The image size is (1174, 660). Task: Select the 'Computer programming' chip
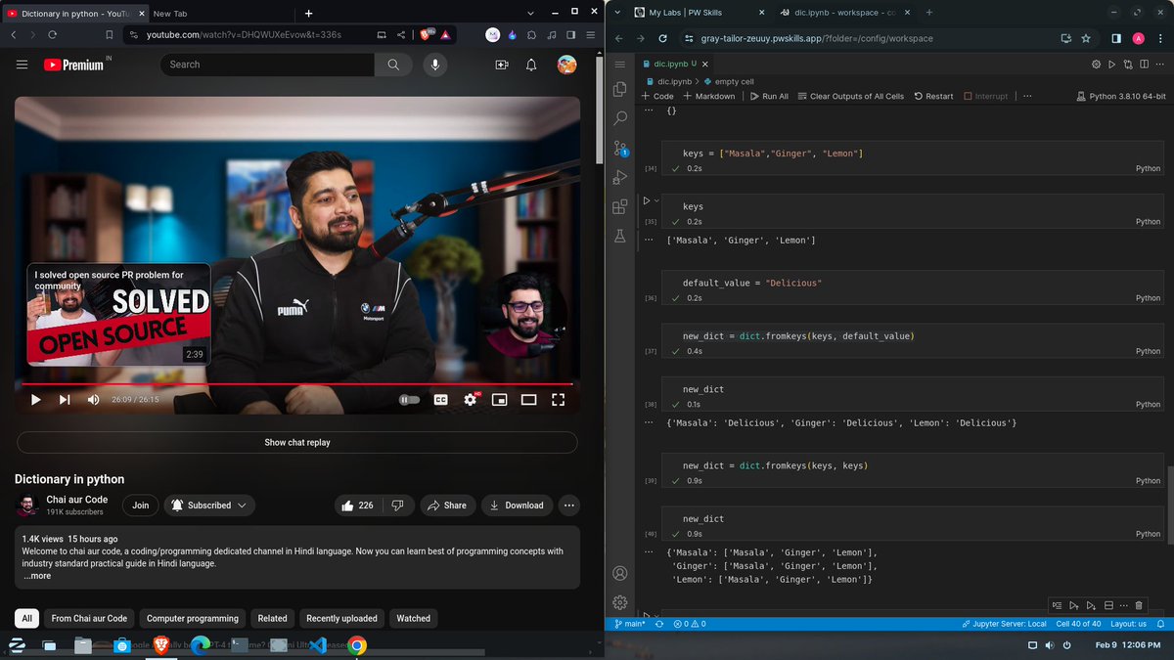[x=193, y=618]
